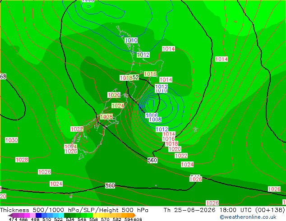Screen dimensions: 286x221
Task: Click the 1022 label west of South Island
Action: [77, 129]
